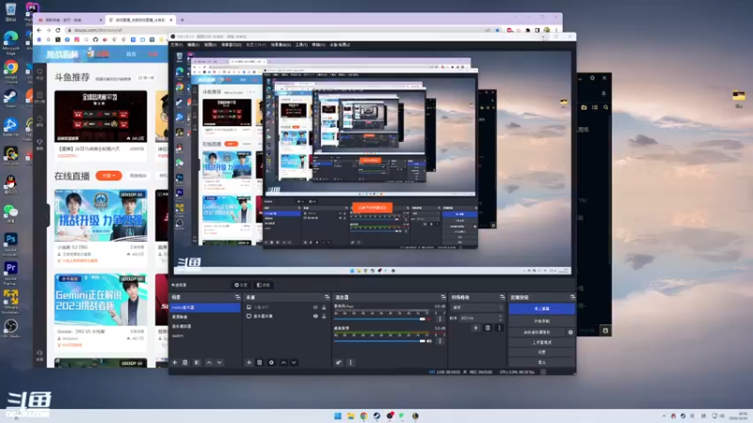Add a transition with the plus icon
This screenshot has height=423, width=753.
pos(475,328)
